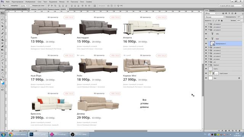Select the Blur tool

point(2,53)
